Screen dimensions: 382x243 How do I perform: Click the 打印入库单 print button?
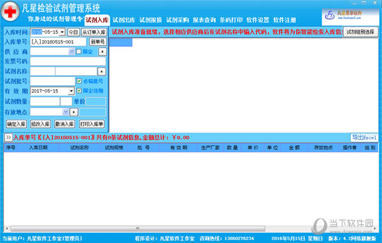92,124
